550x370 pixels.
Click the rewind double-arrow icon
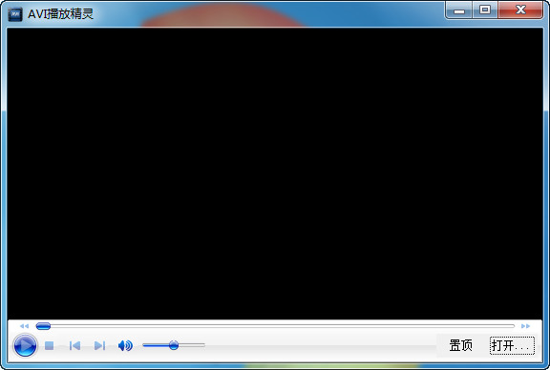coord(24,326)
